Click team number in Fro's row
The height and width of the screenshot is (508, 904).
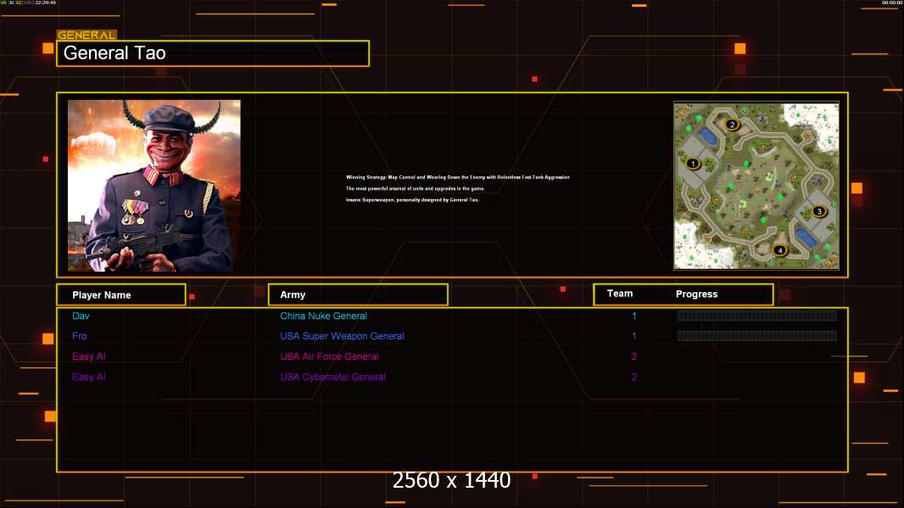[634, 336]
